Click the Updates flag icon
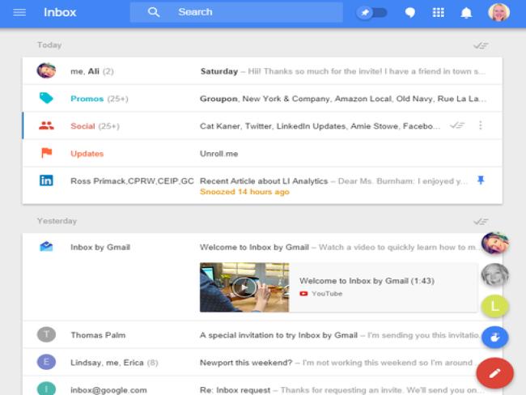Screen dimensions: 526x395 (x=46, y=153)
